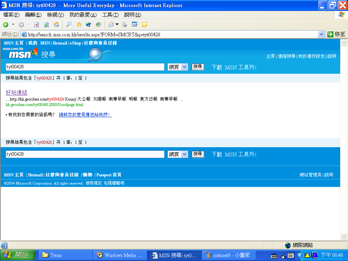Go back using the green Back arrow

click(6, 24)
